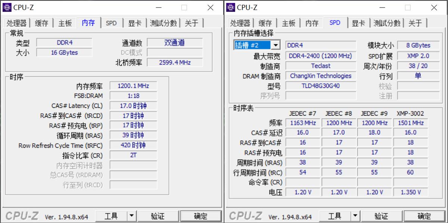Click the CPU-Z app icon in left window
This screenshot has width=448, height=223.
tap(7, 7)
